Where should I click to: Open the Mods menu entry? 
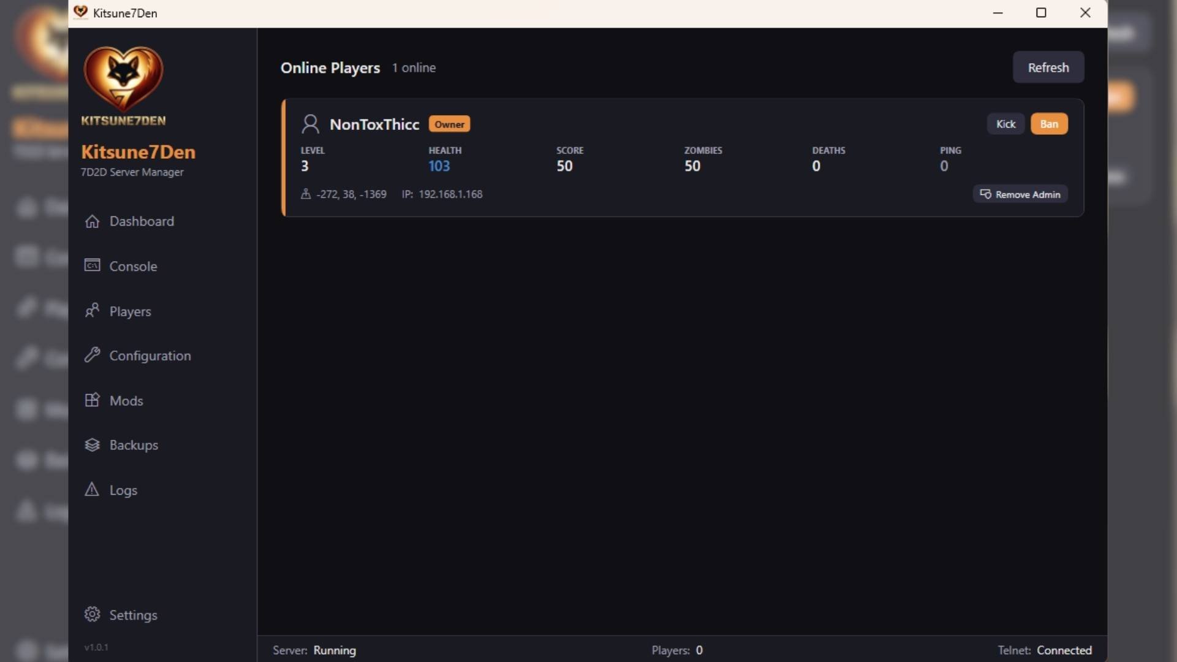point(126,400)
